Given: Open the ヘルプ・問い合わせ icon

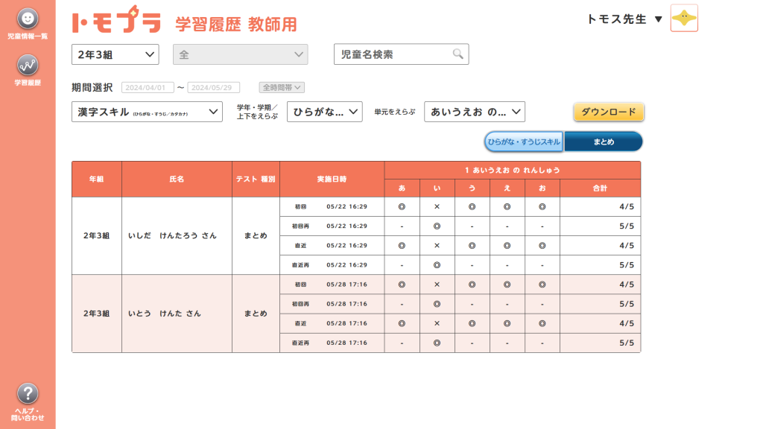Looking at the screenshot, I should tap(28, 401).
